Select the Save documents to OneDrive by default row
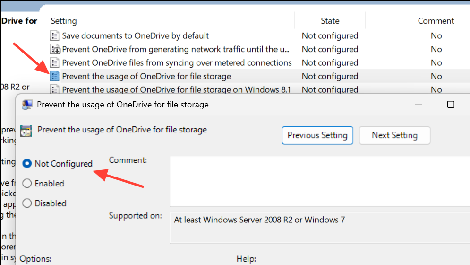The height and width of the screenshot is (265, 470). (259, 36)
